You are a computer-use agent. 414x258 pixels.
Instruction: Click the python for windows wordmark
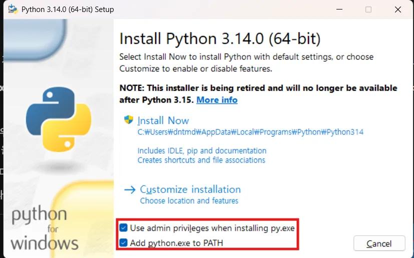point(44,228)
